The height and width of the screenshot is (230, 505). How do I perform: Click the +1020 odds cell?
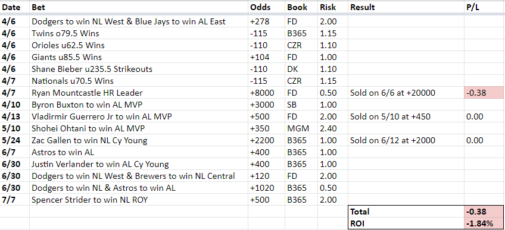[266, 188]
